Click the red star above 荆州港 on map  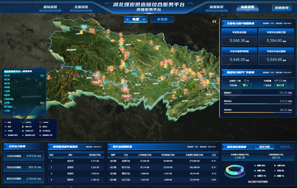[x=126, y=90]
